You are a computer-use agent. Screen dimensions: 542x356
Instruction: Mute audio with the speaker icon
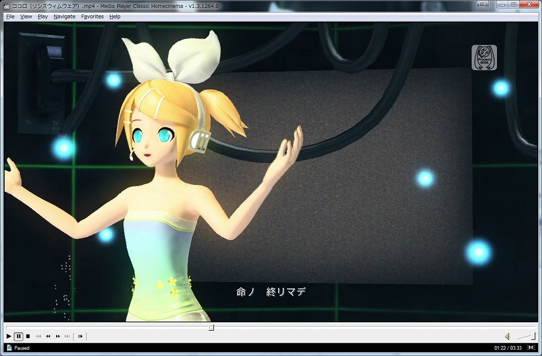(x=508, y=336)
